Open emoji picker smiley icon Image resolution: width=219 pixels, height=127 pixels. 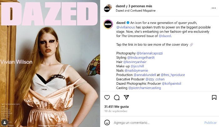click(x=107, y=123)
